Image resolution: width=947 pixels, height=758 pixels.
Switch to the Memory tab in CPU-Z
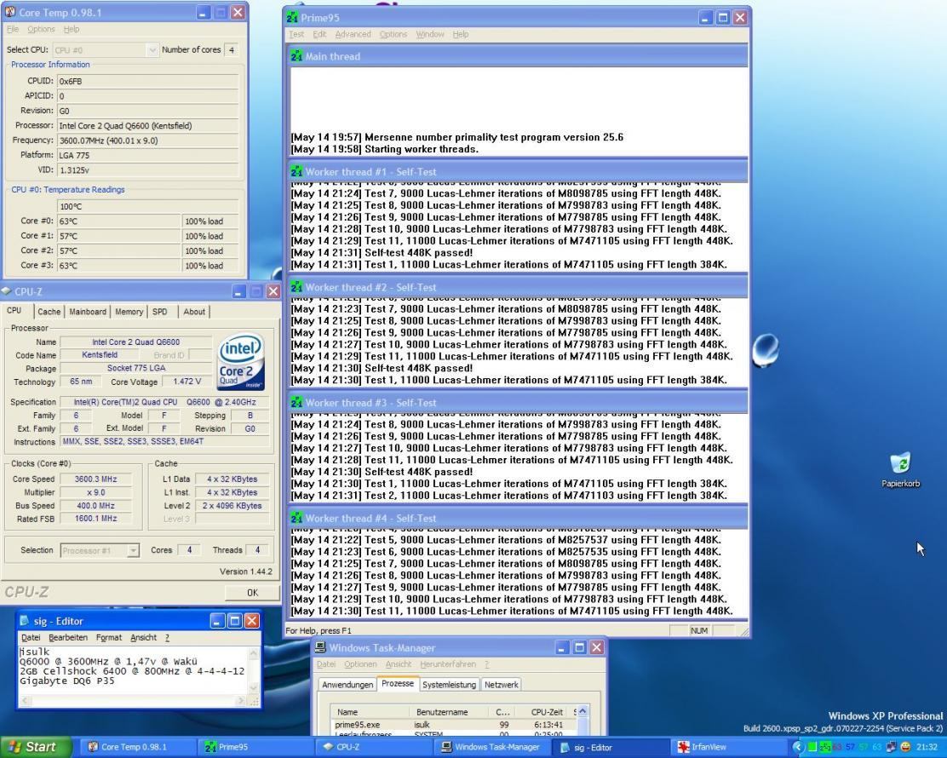[129, 312]
